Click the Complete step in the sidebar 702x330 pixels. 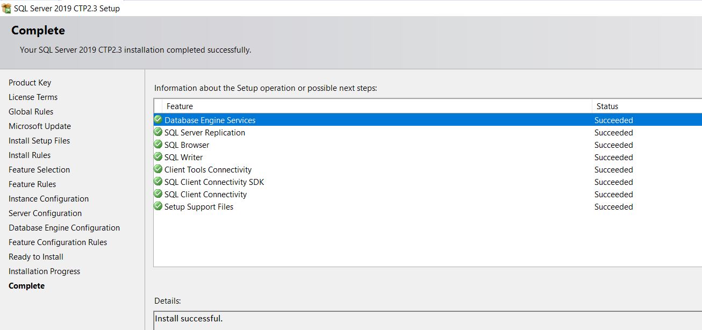[x=26, y=286]
